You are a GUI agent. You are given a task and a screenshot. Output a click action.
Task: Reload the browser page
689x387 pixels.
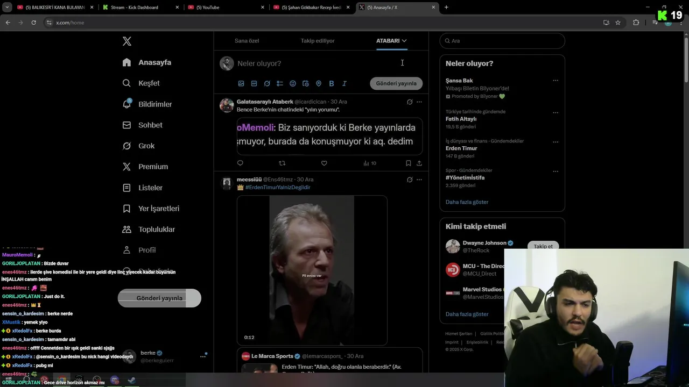[33, 23]
